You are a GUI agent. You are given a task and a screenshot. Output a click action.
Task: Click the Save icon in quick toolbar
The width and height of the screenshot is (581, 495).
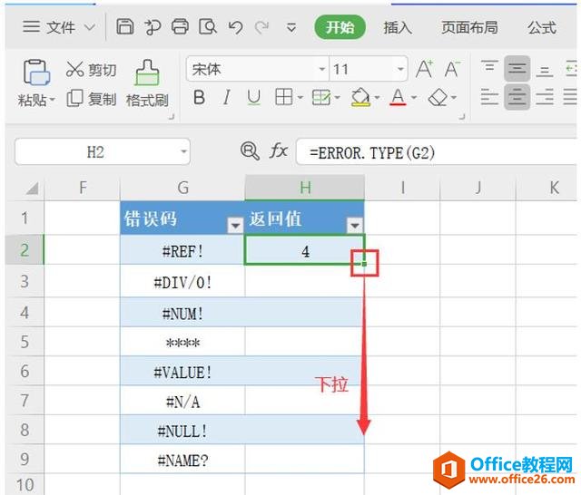pos(125,27)
